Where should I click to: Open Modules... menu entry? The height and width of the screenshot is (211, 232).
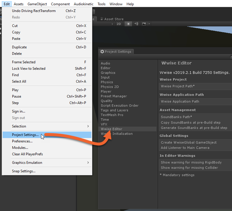coord(47,148)
